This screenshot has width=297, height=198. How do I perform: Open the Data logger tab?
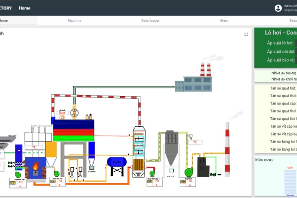pos(150,21)
